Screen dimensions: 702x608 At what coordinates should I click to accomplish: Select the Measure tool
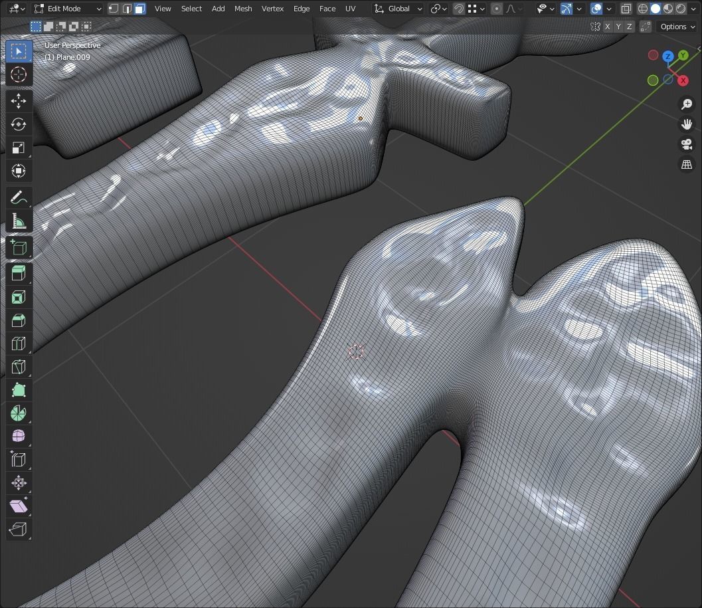(19, 221)
